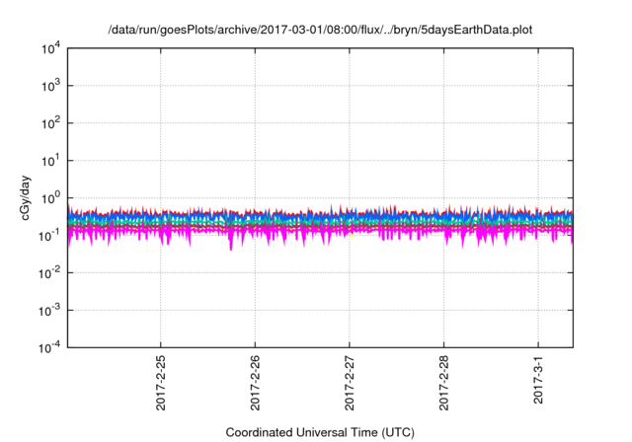This screenshot has width=632, height=442.
Task: Click the 10^3 y-axis tick label
Action: [50, 86]
